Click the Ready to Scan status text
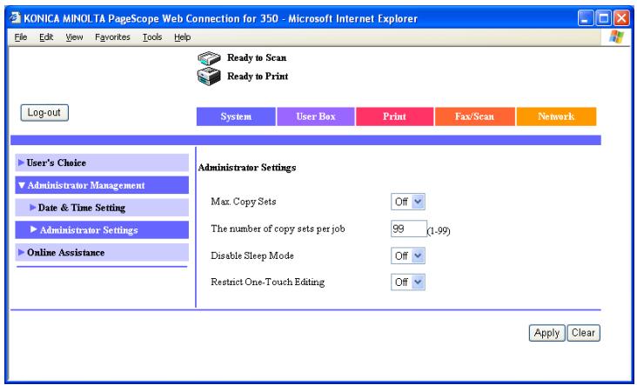Viewport: 637px width, 385px height. (257, 57)
